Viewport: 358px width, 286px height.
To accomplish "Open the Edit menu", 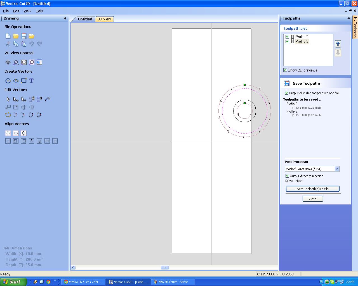I will coord(16,11).
